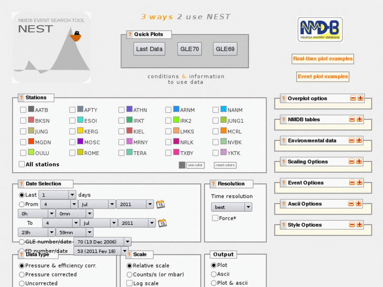
Task: Click the NMDB neutron monitor database logo
Action: (320, 29)
